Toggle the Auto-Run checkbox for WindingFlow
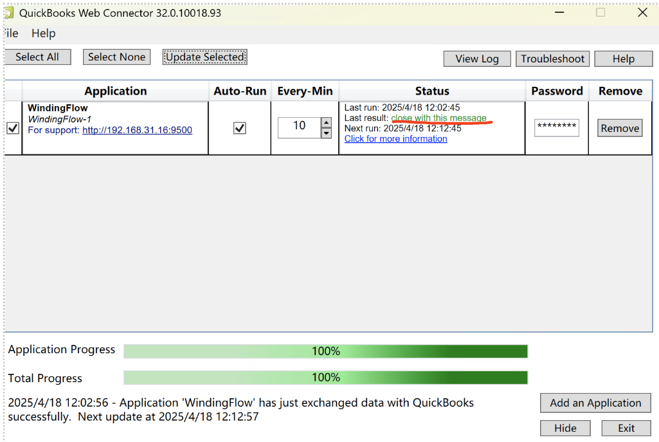The height and width of the screenshot is (442, 659). 240,128
